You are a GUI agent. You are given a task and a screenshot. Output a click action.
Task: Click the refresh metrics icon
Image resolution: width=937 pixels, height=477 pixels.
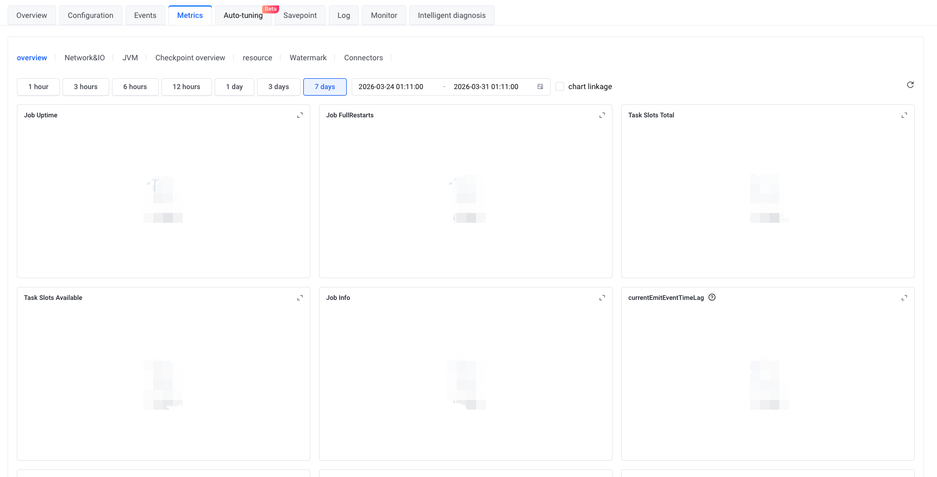910,85
